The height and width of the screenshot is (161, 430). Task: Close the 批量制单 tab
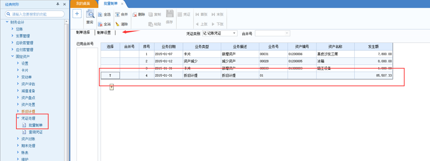(122, 4)
